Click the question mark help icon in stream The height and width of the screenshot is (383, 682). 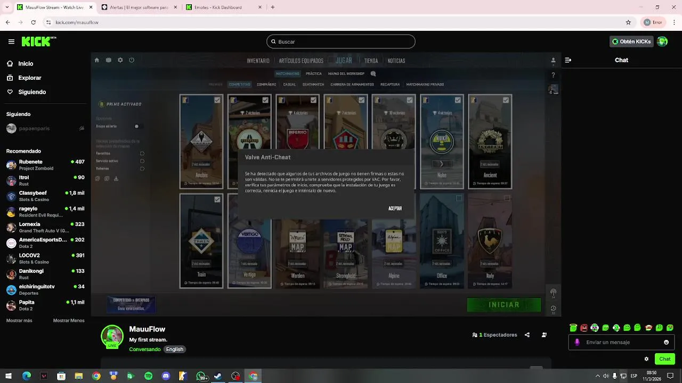(x=553, y=75)
